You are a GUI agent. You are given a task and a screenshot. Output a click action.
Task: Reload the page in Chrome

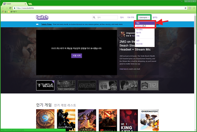[10, 8]
